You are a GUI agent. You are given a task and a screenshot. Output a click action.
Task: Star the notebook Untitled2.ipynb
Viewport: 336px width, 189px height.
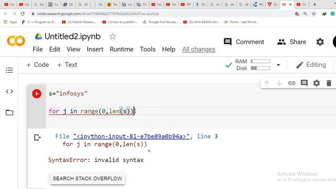(x=112, y=36)
